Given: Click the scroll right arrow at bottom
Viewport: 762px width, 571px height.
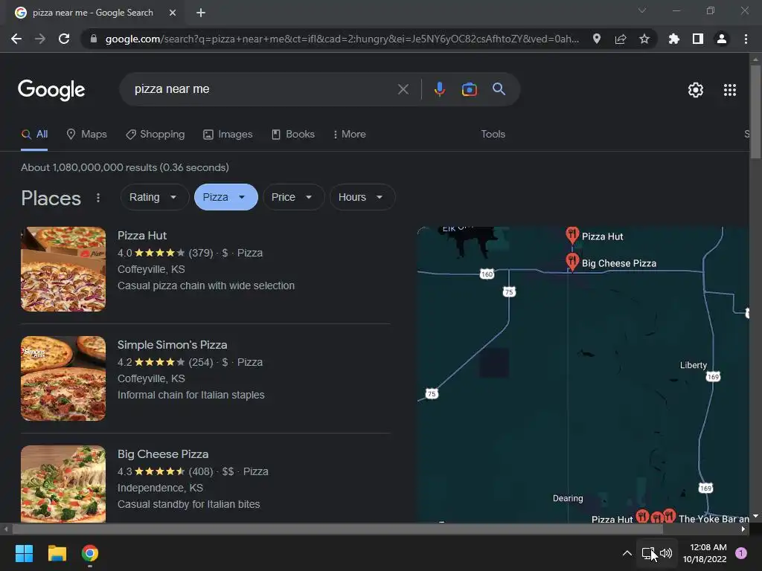Looking at the screenshot, I should pyautogui.click(x=743, y=529).
